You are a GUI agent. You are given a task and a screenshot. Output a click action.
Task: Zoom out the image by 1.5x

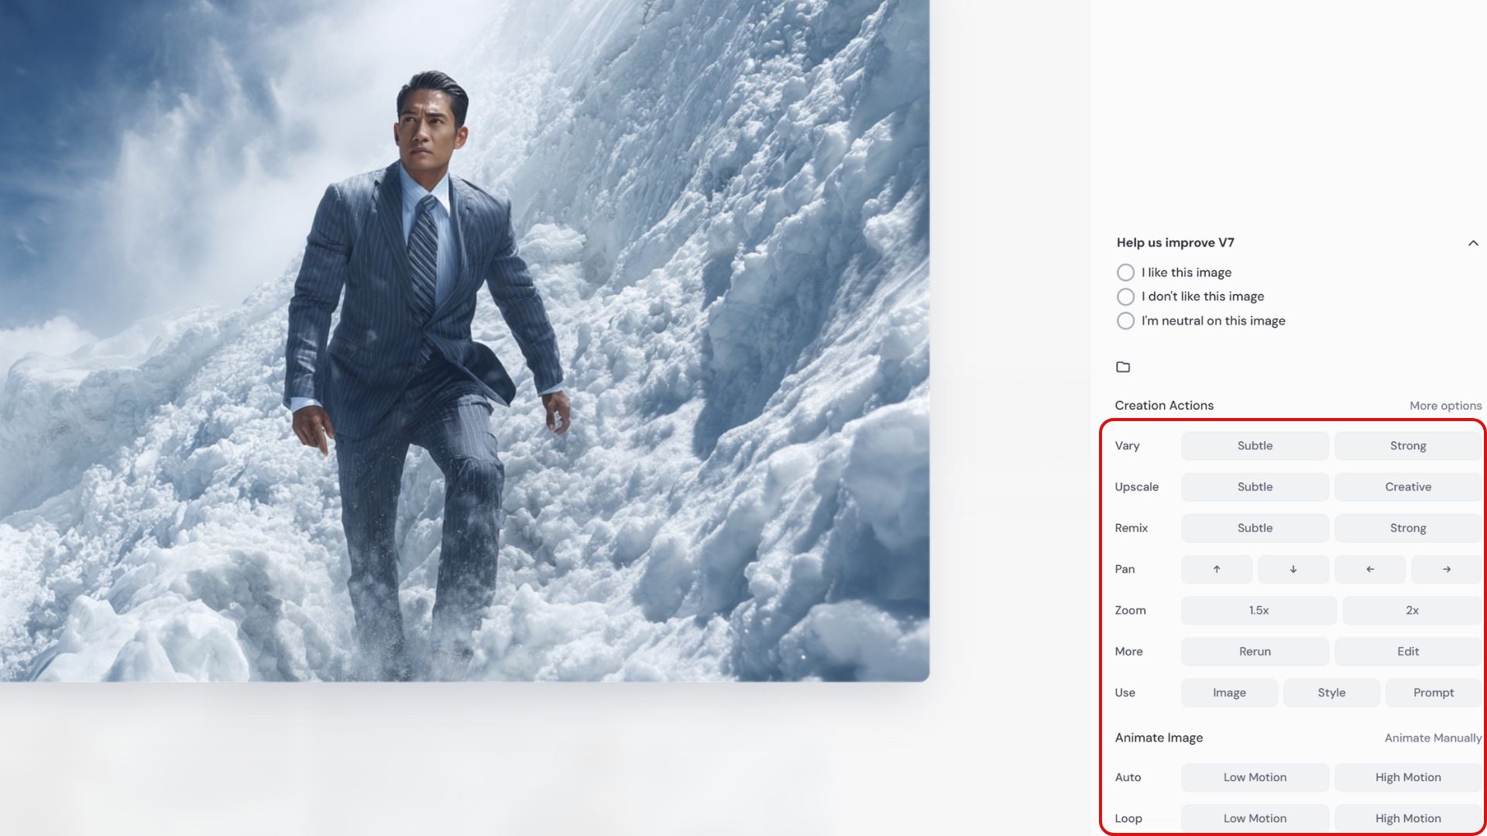click(x=1258, y=610)
